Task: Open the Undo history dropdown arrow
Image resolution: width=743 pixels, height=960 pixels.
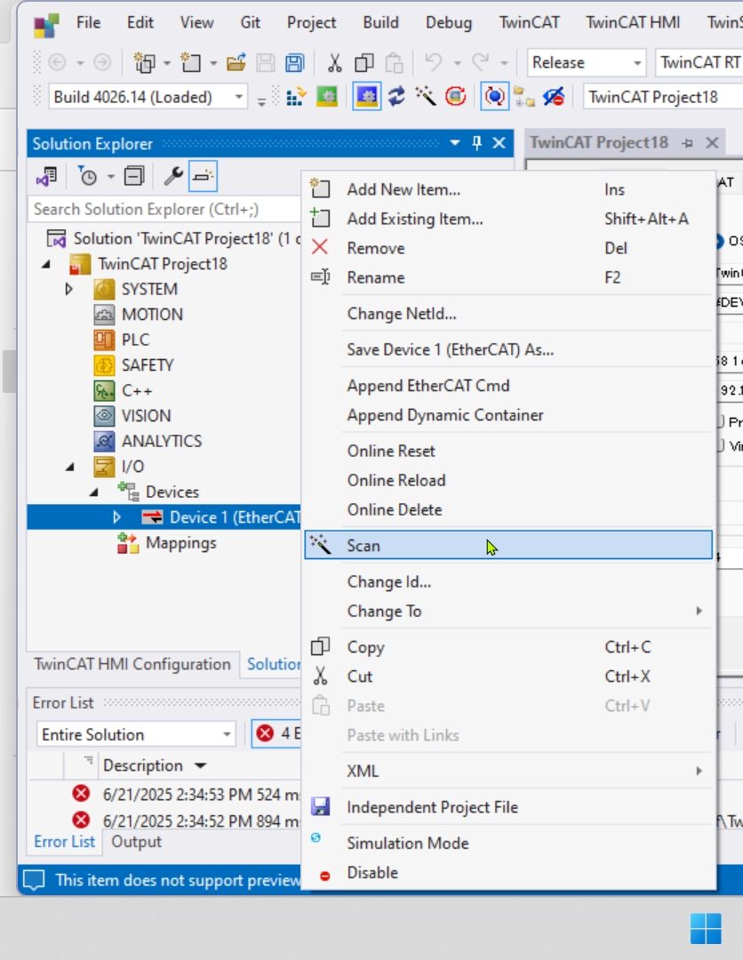Action: (457, 62)
